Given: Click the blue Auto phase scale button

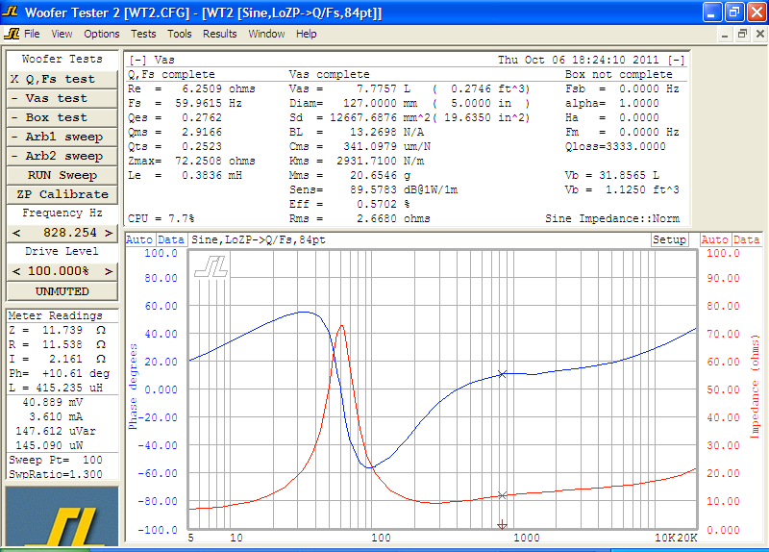Looking at the screenshot, I should (139, 239).
